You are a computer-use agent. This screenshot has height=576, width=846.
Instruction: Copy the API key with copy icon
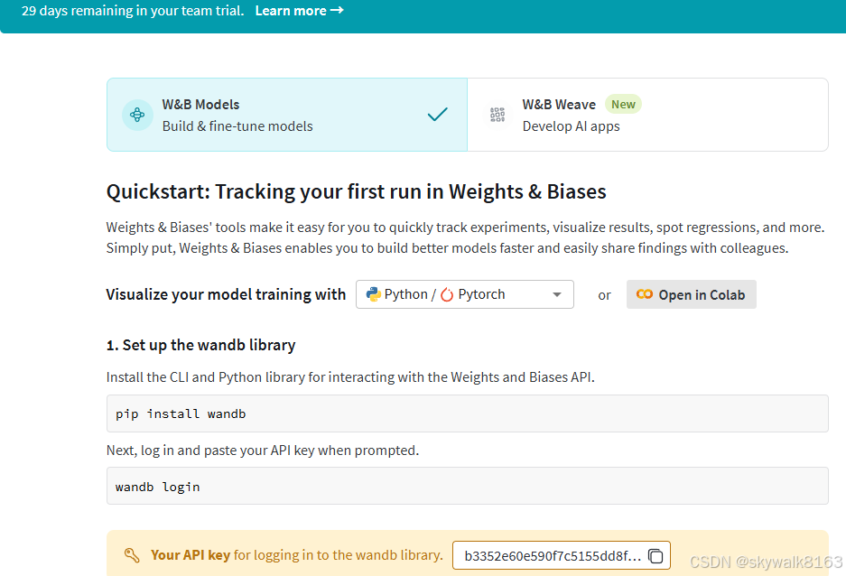[655, 555]
